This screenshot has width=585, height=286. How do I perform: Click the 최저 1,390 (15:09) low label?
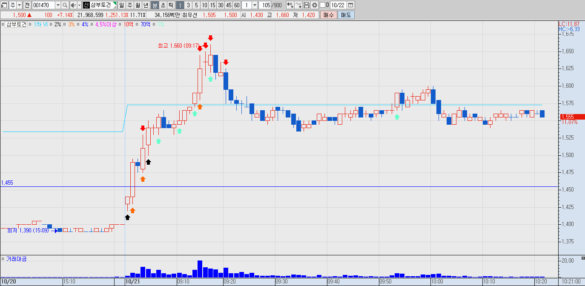tap(28, 230)
